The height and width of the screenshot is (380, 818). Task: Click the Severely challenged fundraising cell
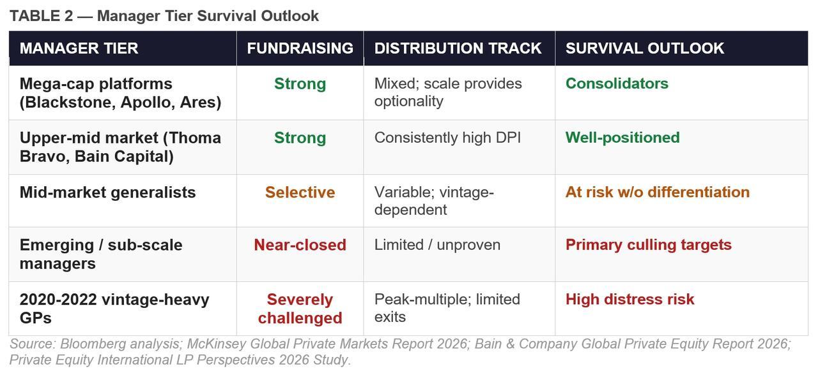(300, 309)
